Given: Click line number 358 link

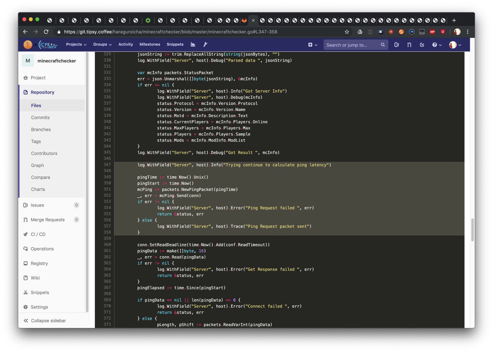Looking at the screenshot, I should click(107, 232).
